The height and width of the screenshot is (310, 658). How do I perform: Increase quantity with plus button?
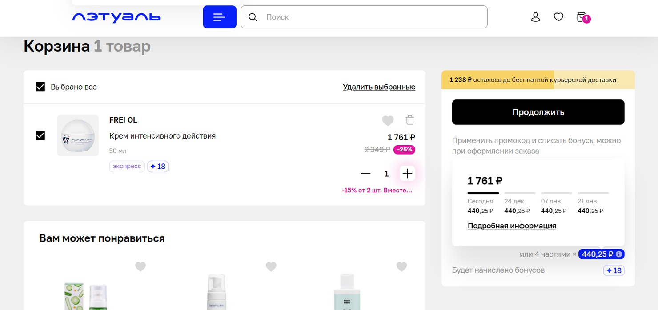click(x=407, y=173)
